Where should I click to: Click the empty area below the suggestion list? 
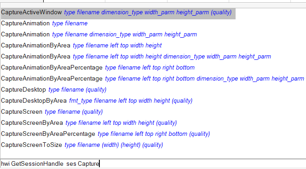(x=153, y=153)
